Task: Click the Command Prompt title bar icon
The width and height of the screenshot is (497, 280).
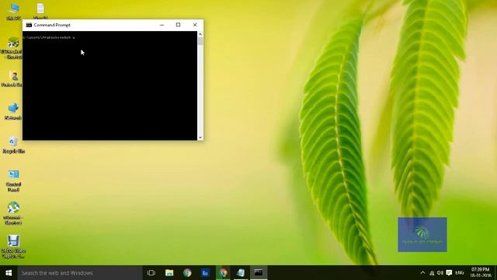Action: point(29,25)
